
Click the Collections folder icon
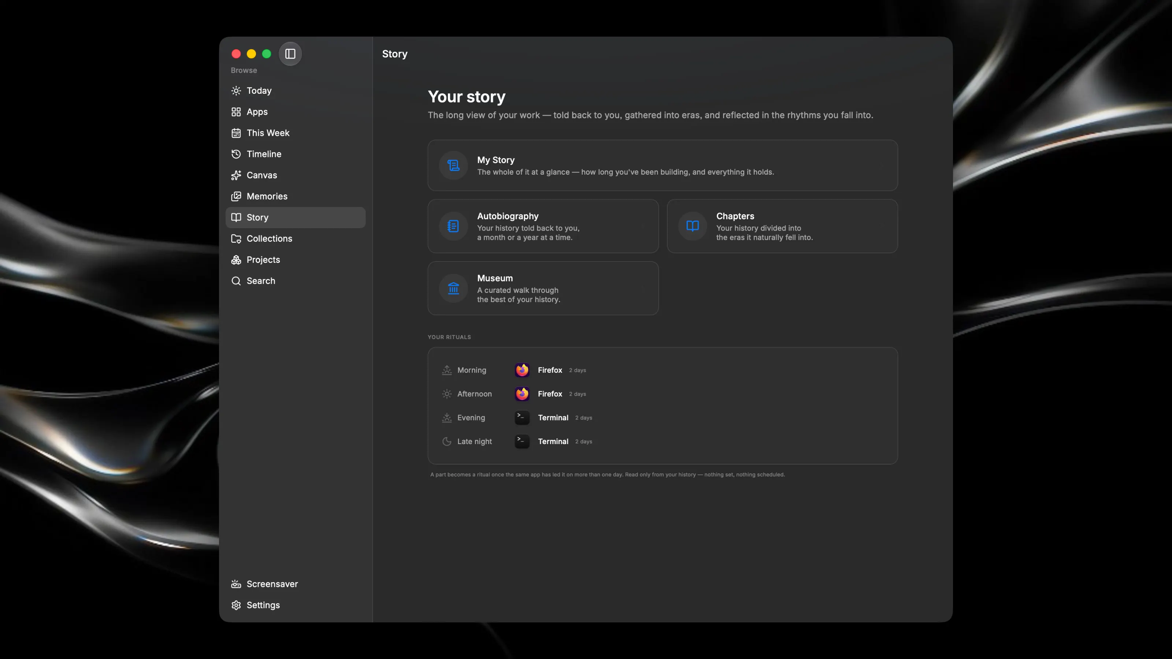coord(235,239)
